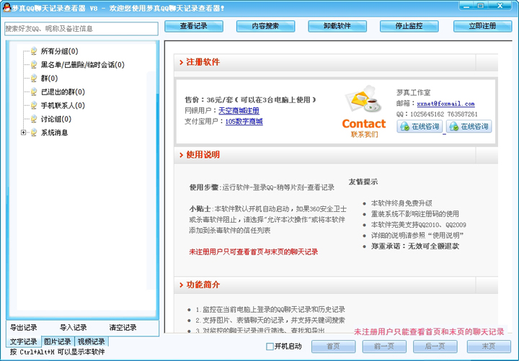Select 群(0) in the tree
This screenshot has height=361, width=519.
click(49, 79)
